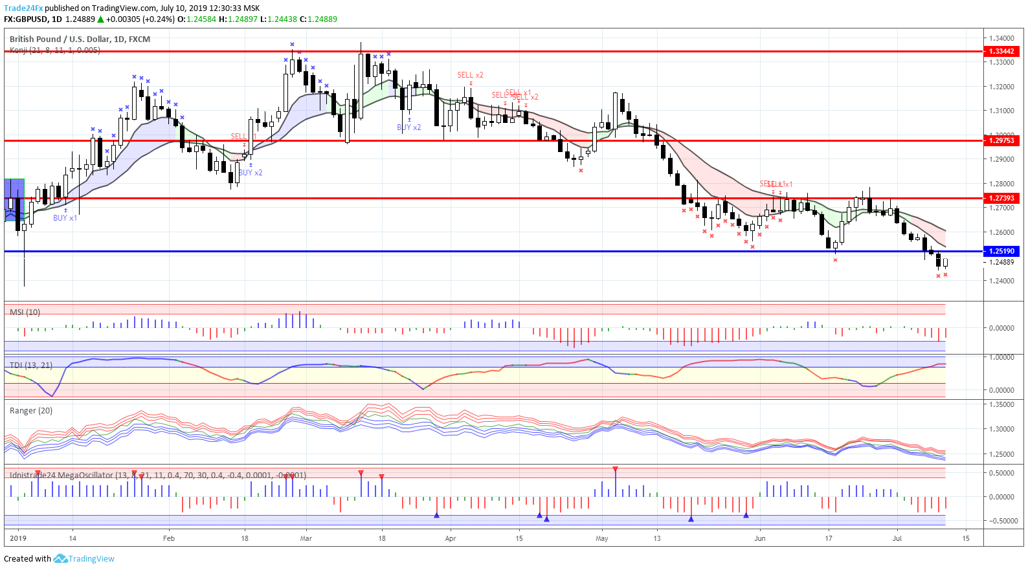Click the Idnistrade24 MegaOscillator label

[x=158, y=475]
